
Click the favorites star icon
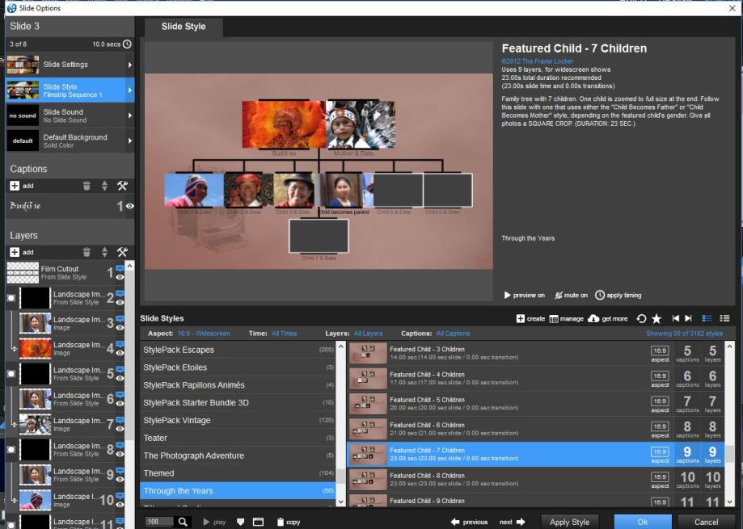click(656, 319)
